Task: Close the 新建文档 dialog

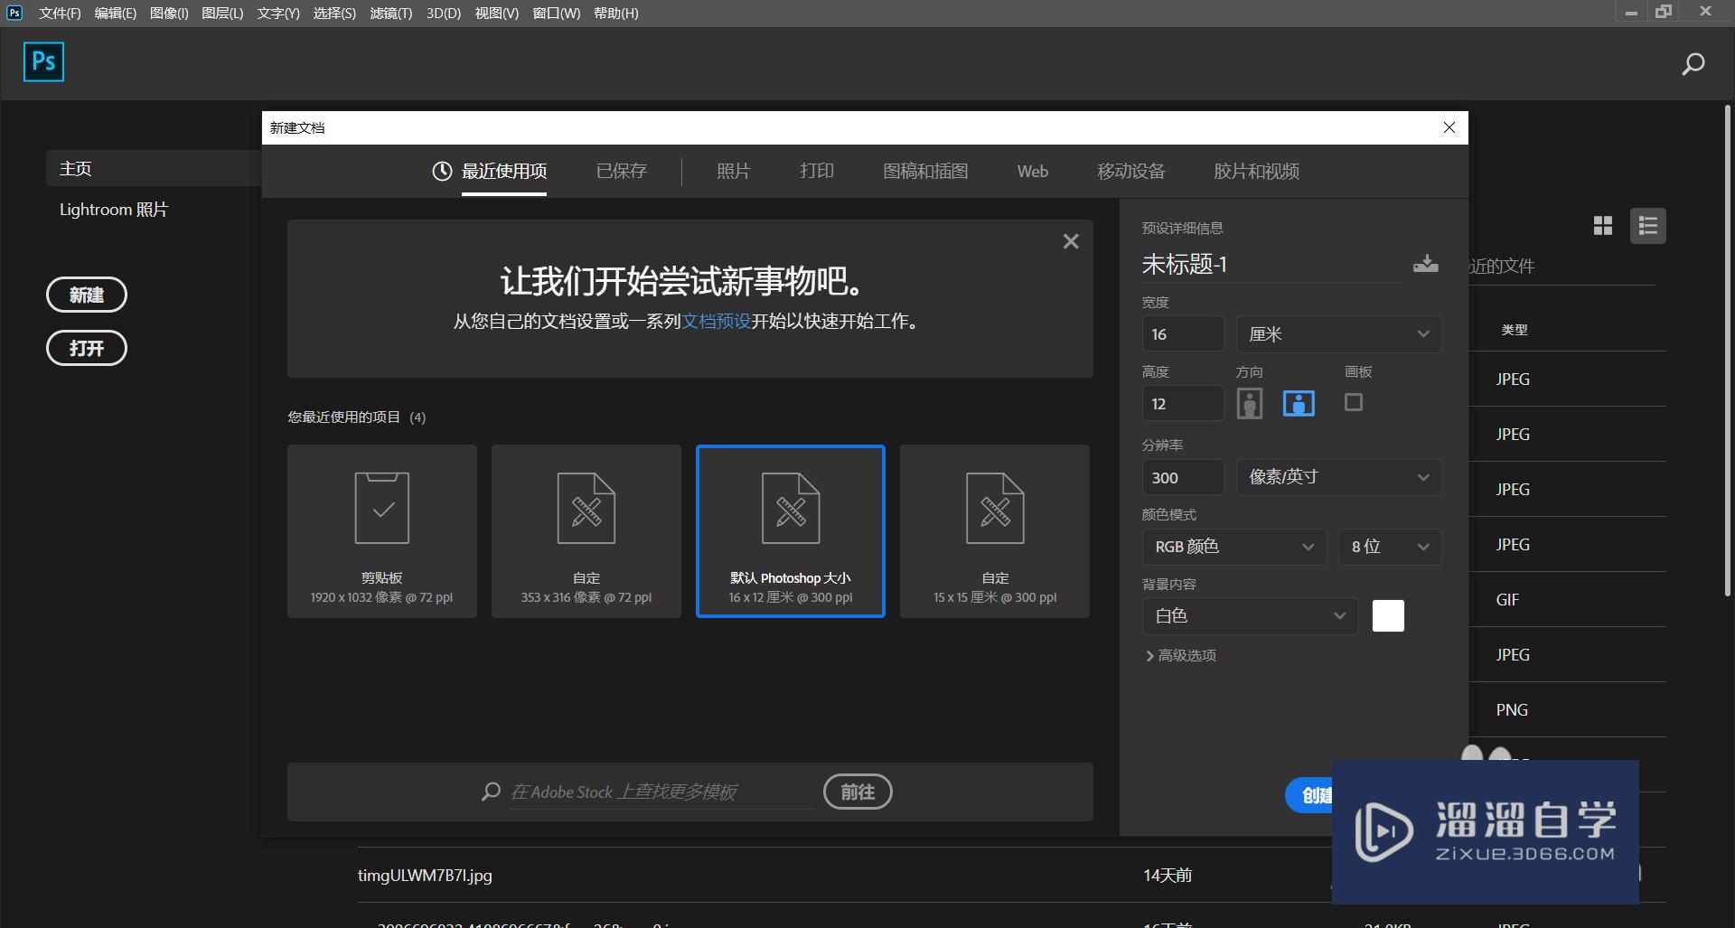Action: coord(1449,127)
